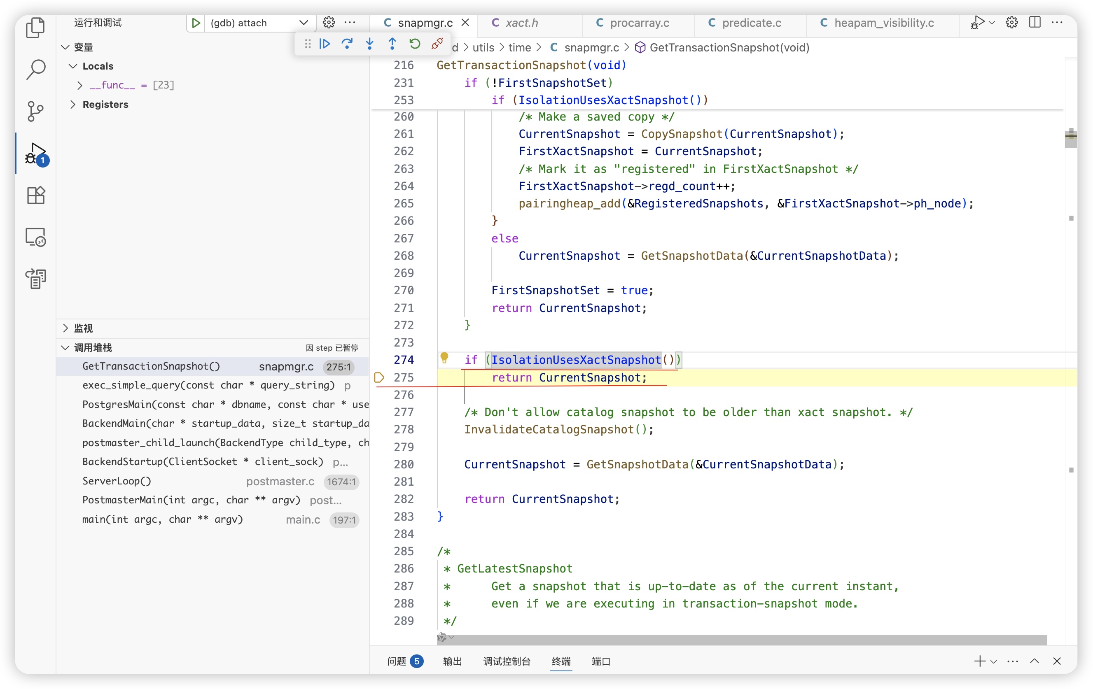This screenshot has height=689, width=1093.
Task: Click the debug Continue button
Action: click(x=325, y=44)
